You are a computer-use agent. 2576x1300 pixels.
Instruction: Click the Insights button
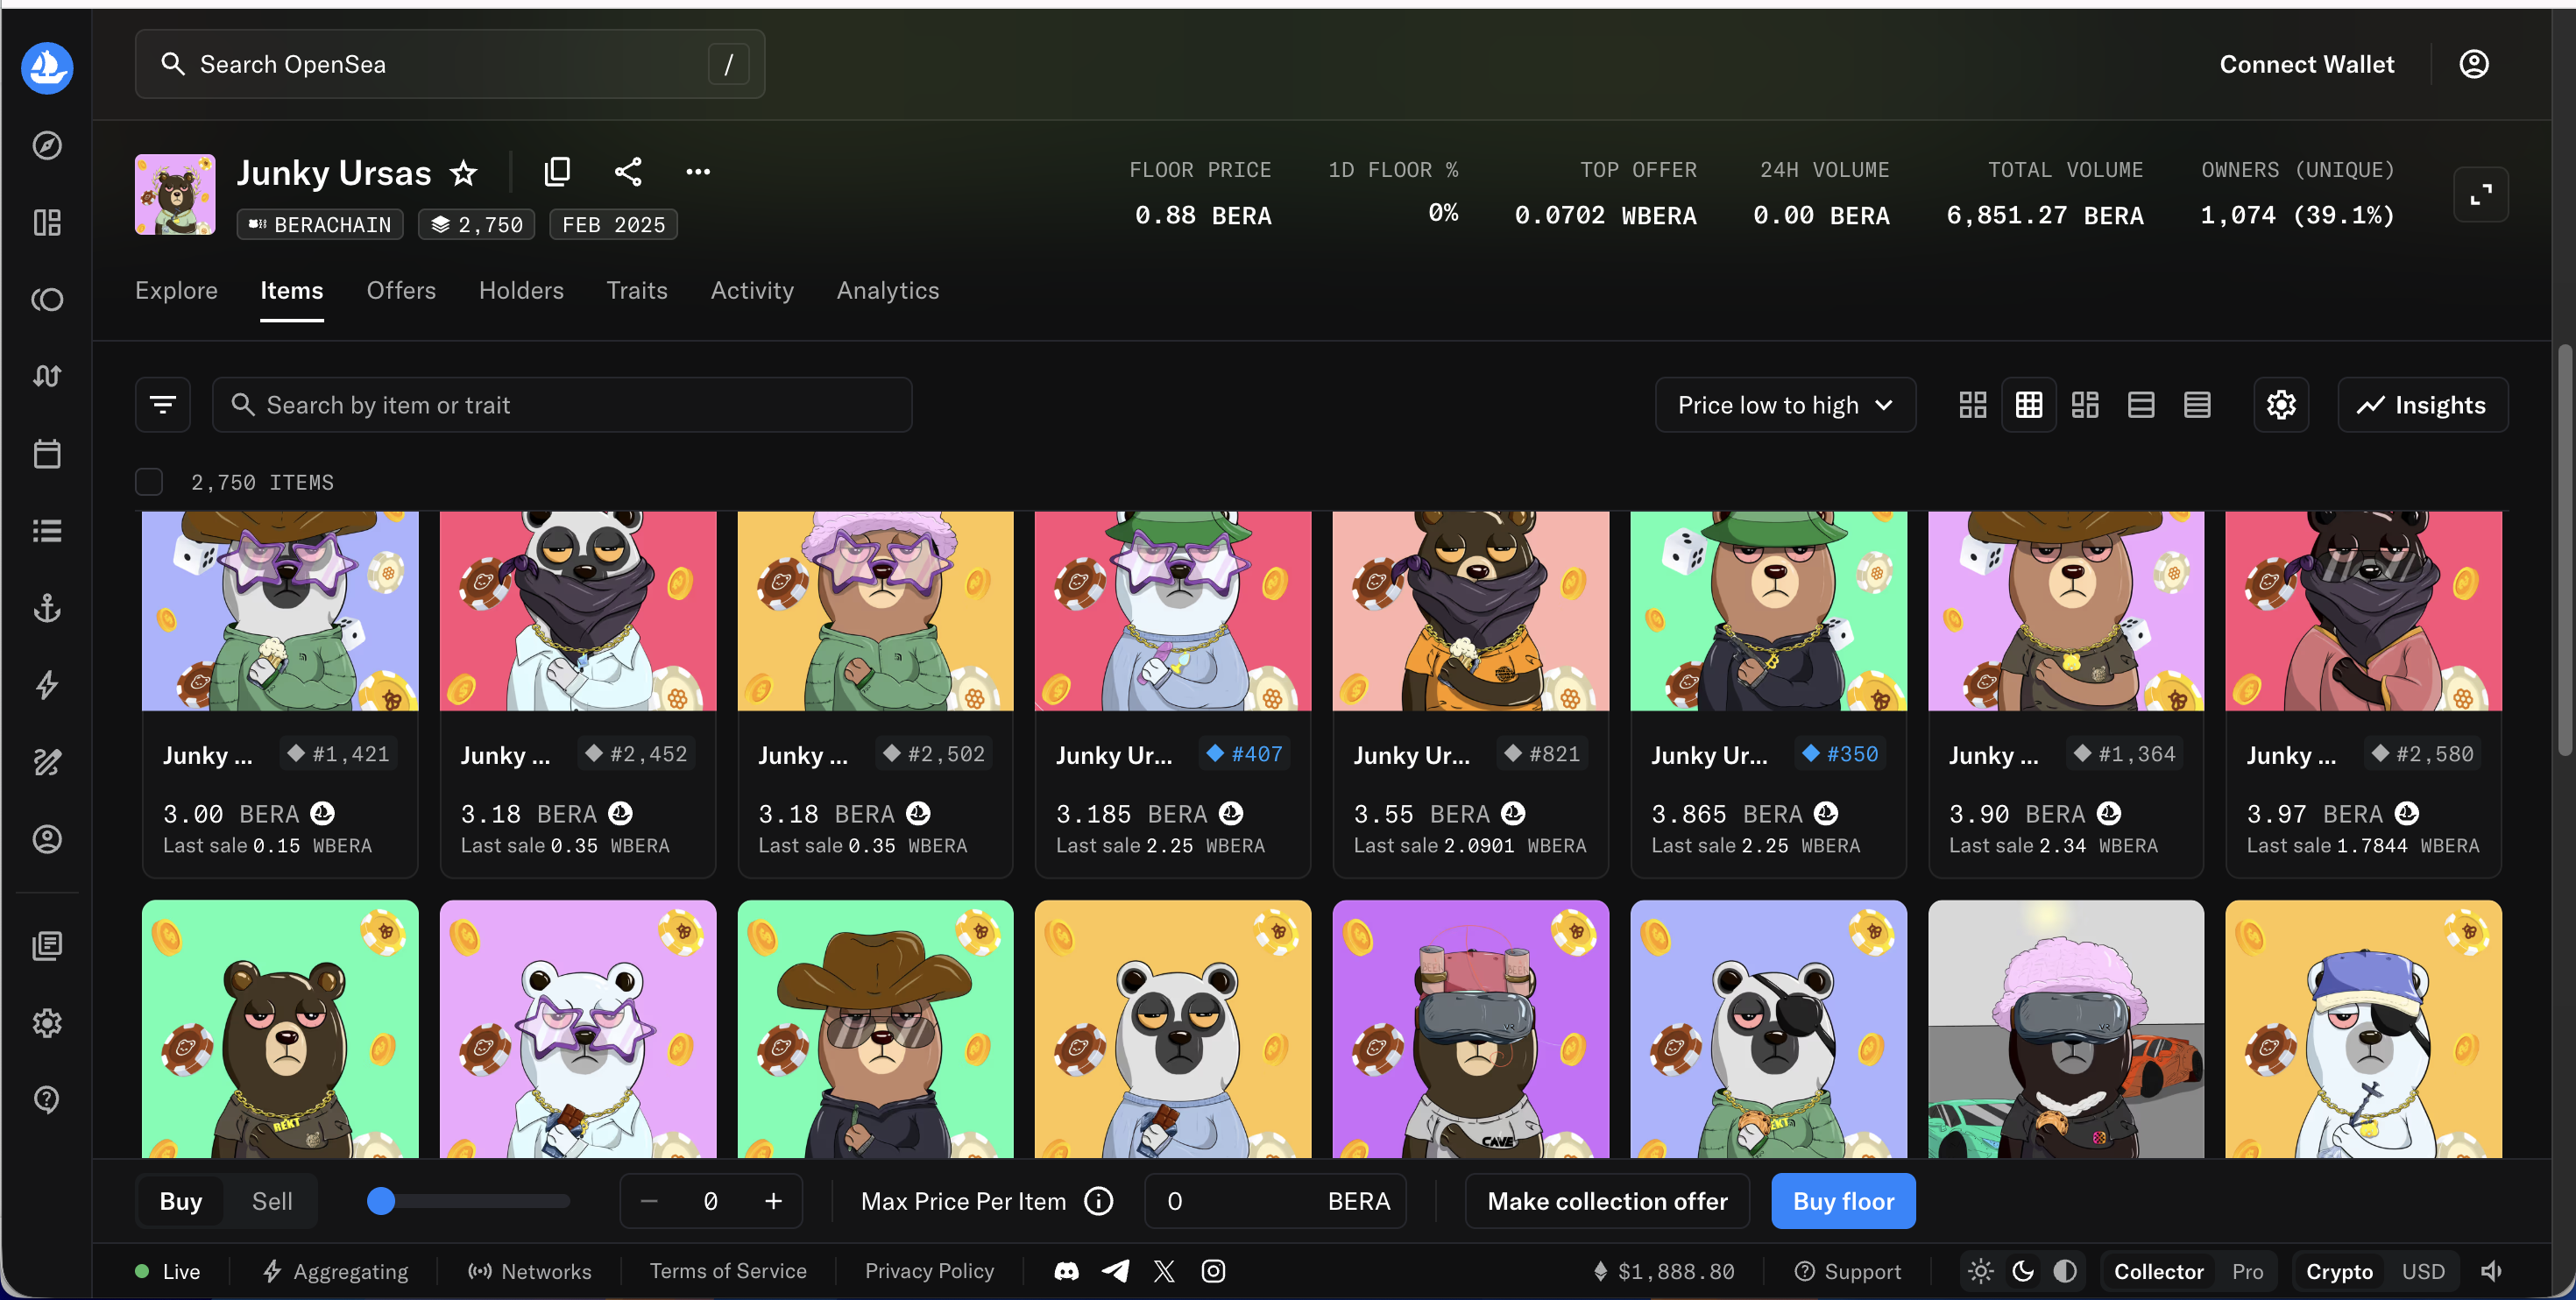2422,404
